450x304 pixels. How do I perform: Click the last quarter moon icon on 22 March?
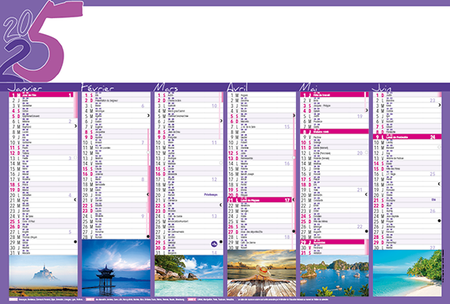(x=221, y=205)
